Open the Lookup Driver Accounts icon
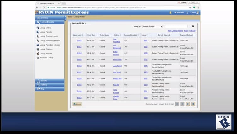 [38, 36]
